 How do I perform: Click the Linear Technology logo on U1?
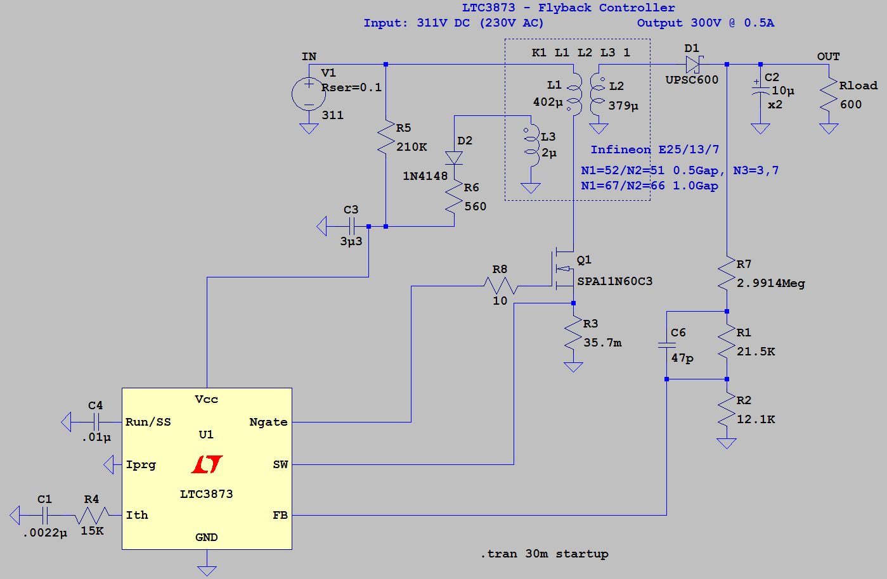(207, 464)
